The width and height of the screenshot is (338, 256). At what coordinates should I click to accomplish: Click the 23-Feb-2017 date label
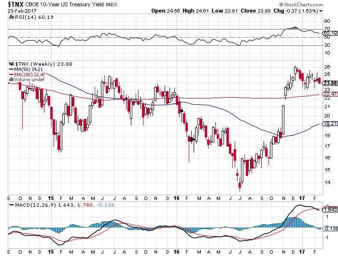[x=22, y=11]
